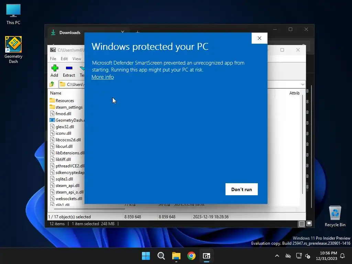Screen dimensions: 352x264
Task: Click the muted volume tray icon
Action: pos(308,256)
